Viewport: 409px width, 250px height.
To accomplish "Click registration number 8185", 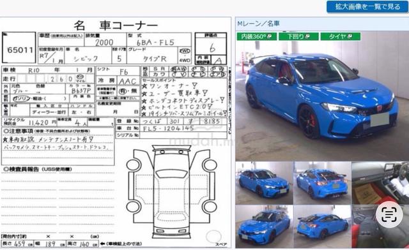I will point(212,121).
